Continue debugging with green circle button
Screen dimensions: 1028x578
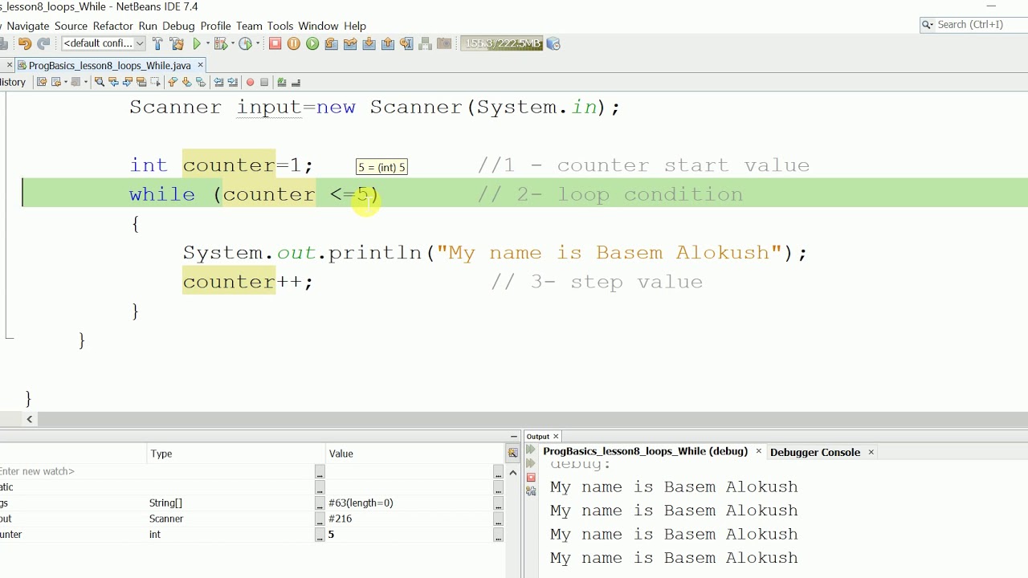click(x=312, y=43)
